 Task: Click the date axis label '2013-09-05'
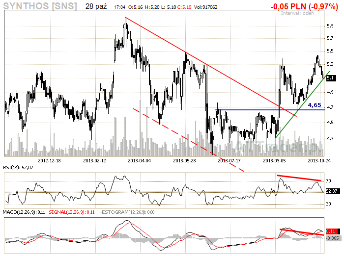coord(274,161)
